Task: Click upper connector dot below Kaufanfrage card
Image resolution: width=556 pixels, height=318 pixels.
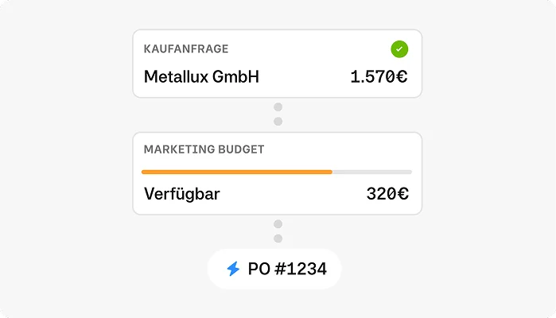Action: pos(278,107)
